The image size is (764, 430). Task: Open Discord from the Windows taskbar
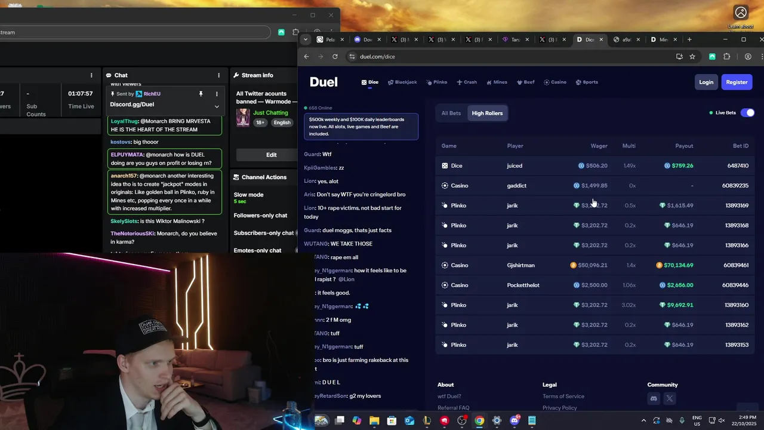[x=515, y=420]
